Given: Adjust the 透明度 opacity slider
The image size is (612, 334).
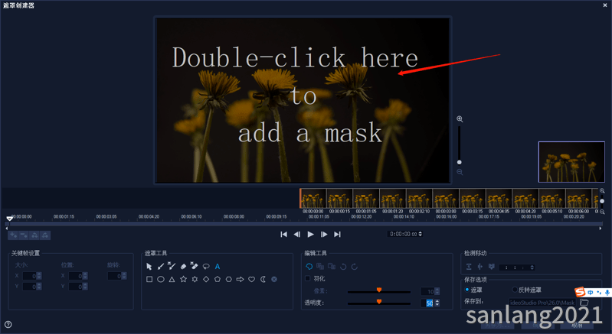Looking at the screenshot, I should tap(378, 303).
